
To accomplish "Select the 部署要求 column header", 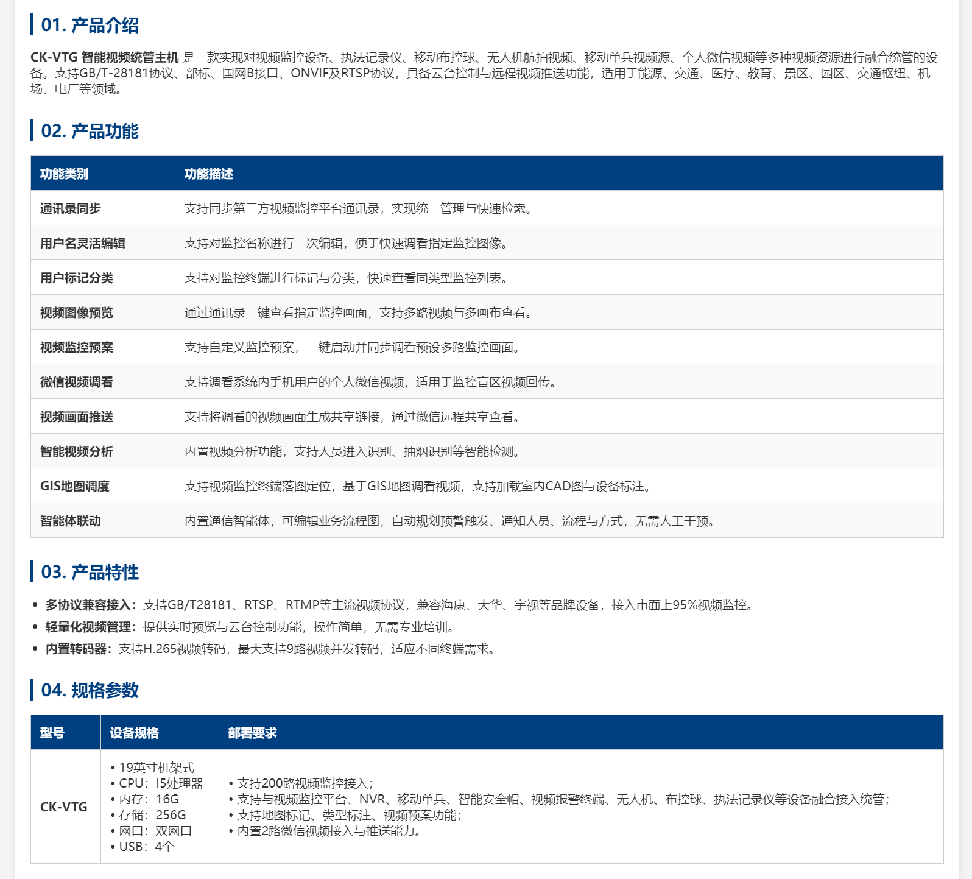I will pyautogui.click(x=252, y=733).
